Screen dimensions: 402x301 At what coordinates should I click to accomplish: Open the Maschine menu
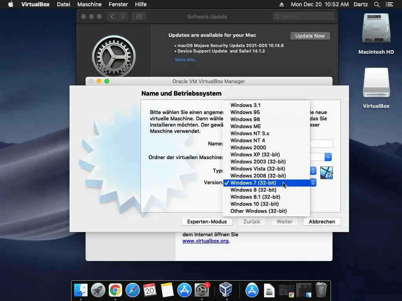[89, 4]
